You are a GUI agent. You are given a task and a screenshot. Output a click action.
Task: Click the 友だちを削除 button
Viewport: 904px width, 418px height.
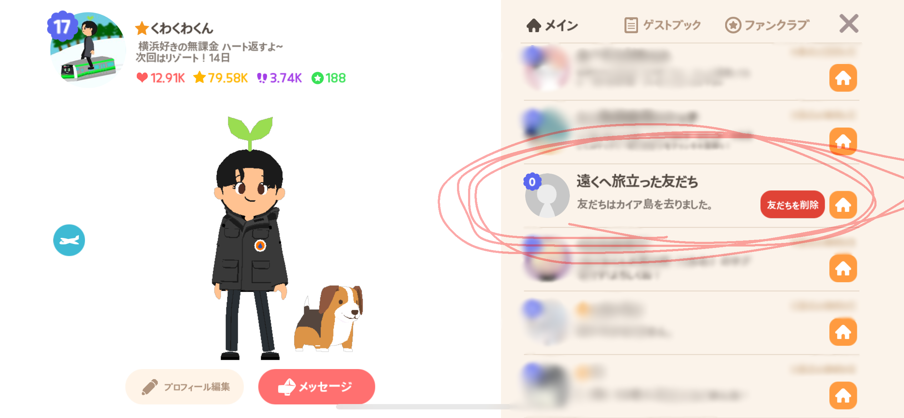[x=792, y=205]
